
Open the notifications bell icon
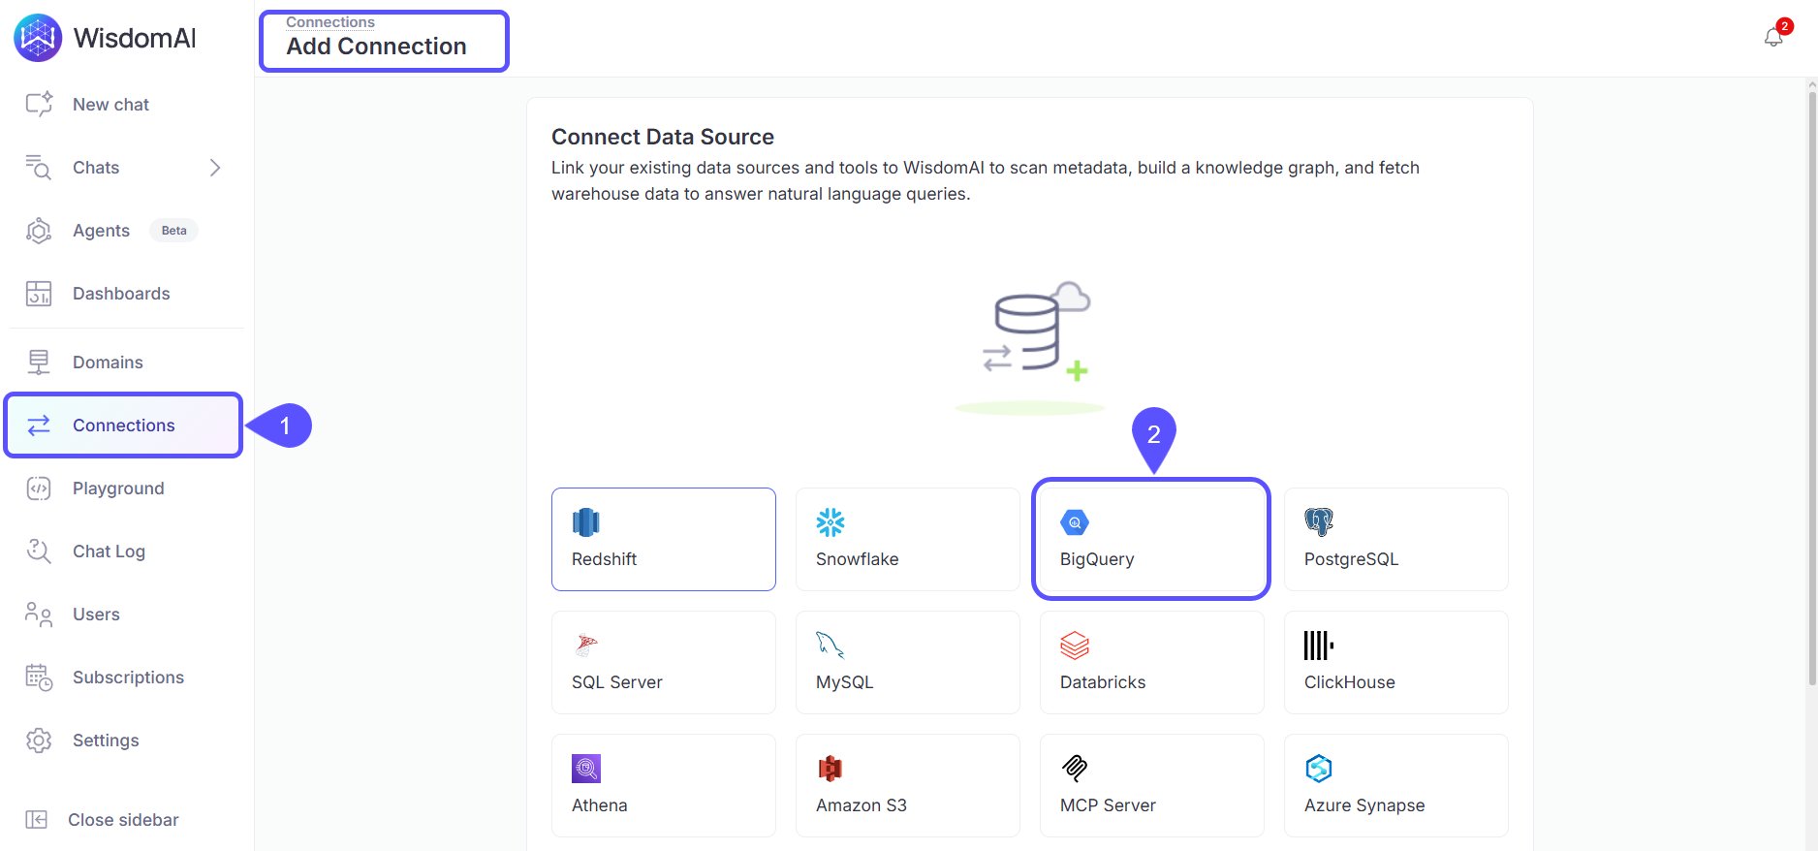1773,38
